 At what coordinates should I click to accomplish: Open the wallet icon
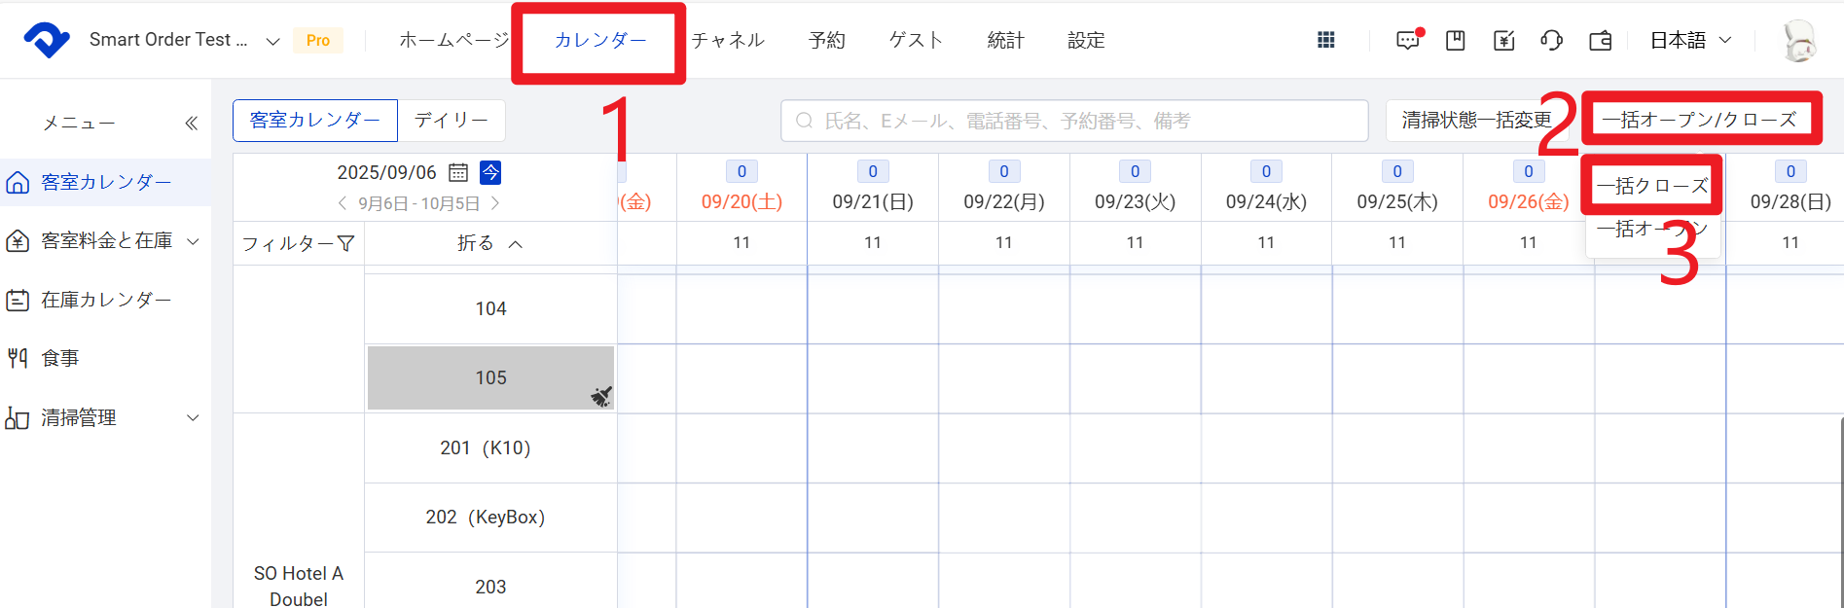(x=1600, y=40)
